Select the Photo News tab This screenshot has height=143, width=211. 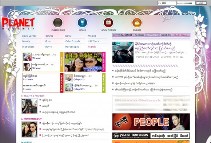(180, 35)
